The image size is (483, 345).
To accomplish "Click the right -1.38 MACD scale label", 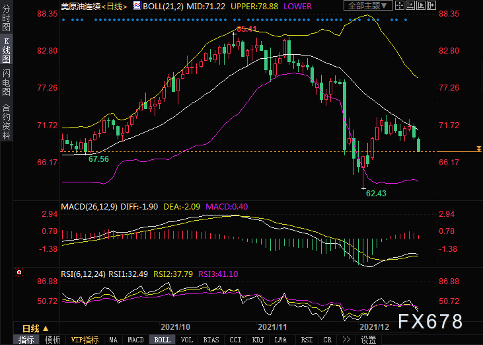I will point(448,249).
